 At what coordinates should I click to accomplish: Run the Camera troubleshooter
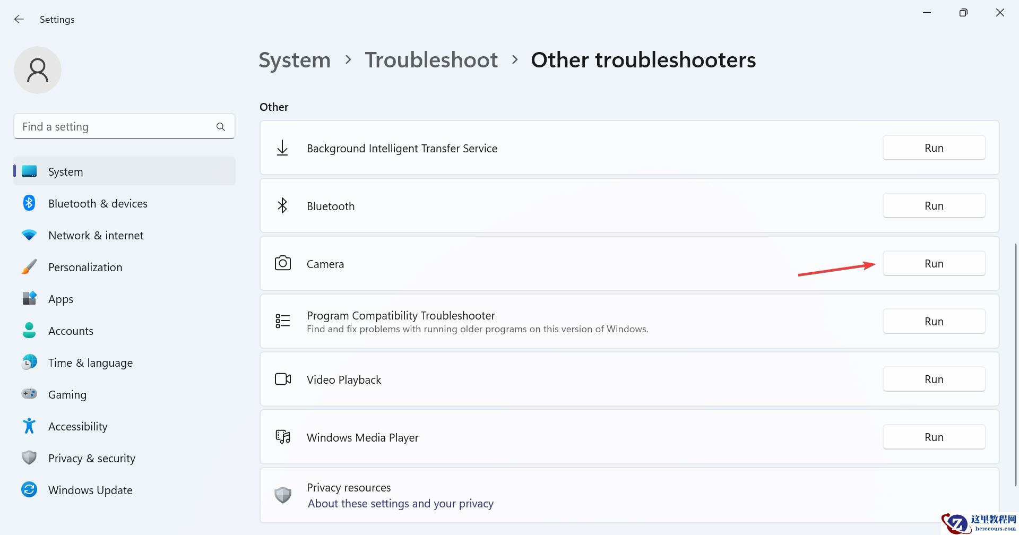pos(934,264)
